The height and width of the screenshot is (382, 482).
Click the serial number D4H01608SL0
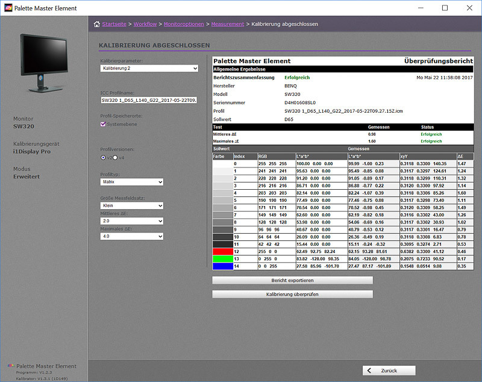tap(300, 102)
